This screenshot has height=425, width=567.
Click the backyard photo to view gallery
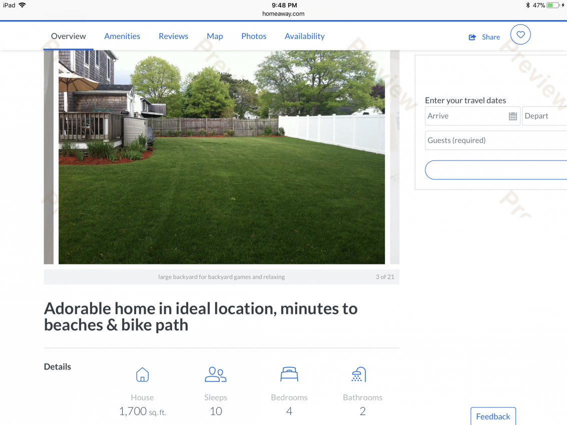click(x=222, y=157)
